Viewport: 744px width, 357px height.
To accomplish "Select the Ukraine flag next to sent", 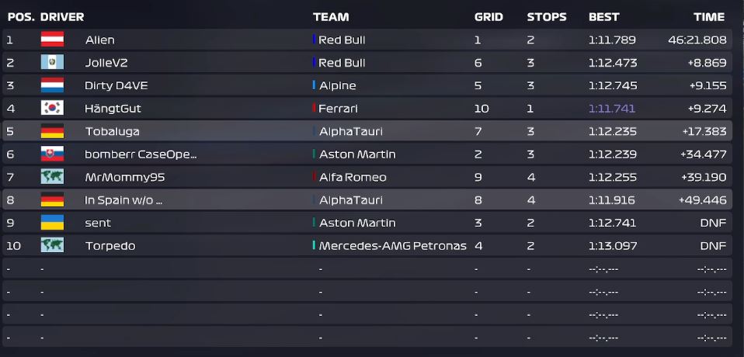I will 52,223.
